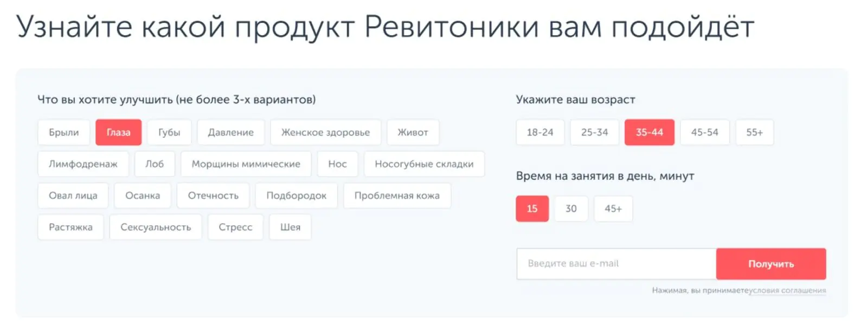Select Женское здоровье option

325,132
